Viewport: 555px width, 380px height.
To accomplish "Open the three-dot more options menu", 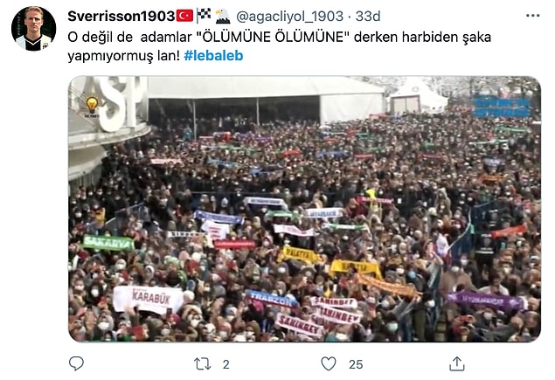I will 532,16.
